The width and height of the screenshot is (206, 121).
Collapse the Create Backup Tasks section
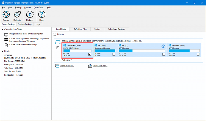2,29
